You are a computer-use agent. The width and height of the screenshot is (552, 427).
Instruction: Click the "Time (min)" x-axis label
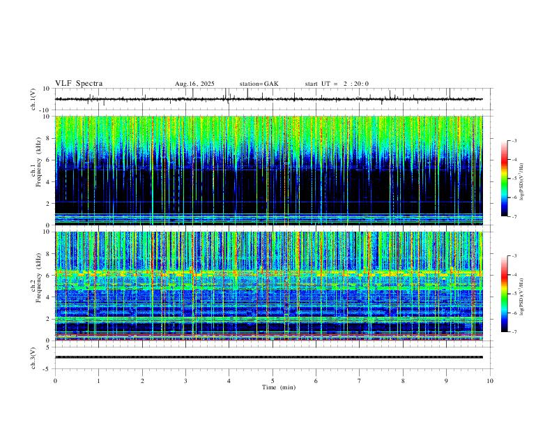click(x=279, y=387)
